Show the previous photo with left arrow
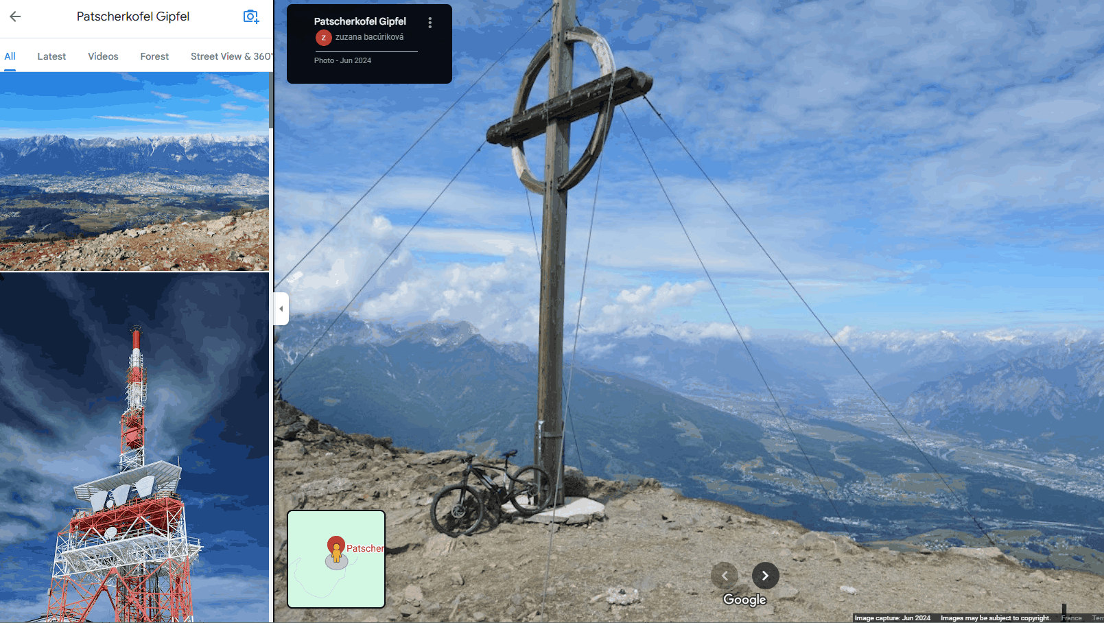The width and height of the screenshot is (1104, 623). tap(725, 576)
